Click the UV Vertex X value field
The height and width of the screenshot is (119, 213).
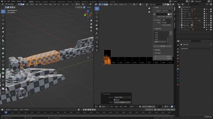[x=163, y=56]
